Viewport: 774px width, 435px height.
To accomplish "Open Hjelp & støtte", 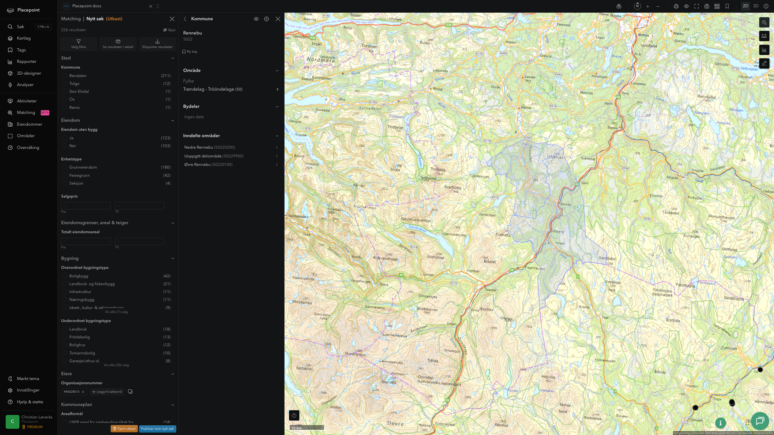I will click(x=30, y=402).
